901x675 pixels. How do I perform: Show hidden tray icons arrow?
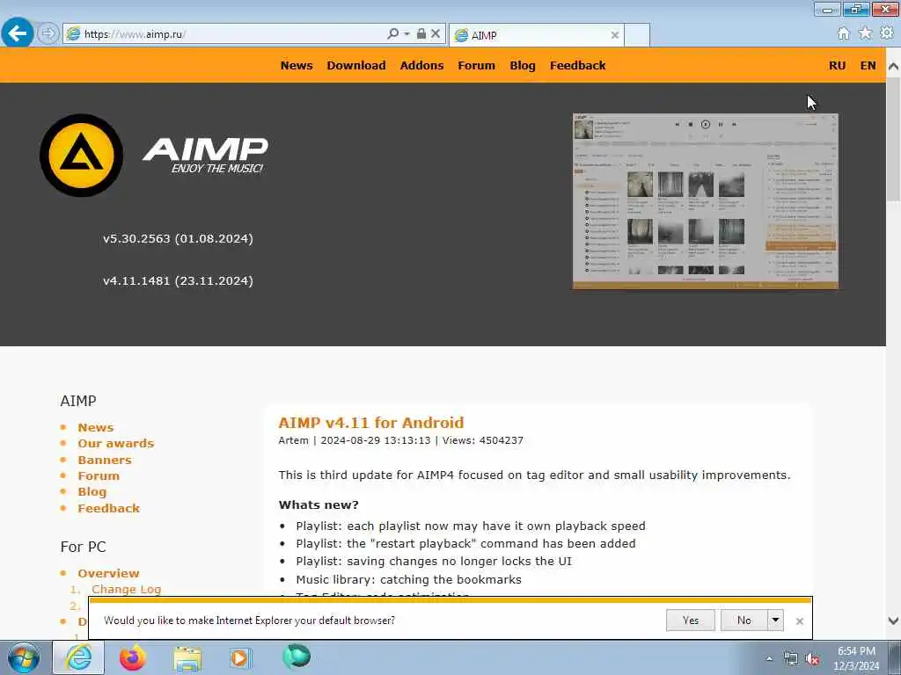point(769,659)
